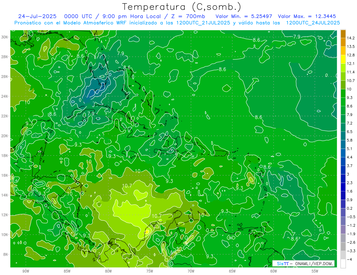Click yellow swatch between 12.1 and 12.8
The image size is (357, 275).
coord(343,59)
